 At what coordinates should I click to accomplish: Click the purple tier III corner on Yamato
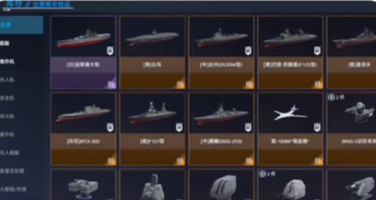[x=111, y=84]
